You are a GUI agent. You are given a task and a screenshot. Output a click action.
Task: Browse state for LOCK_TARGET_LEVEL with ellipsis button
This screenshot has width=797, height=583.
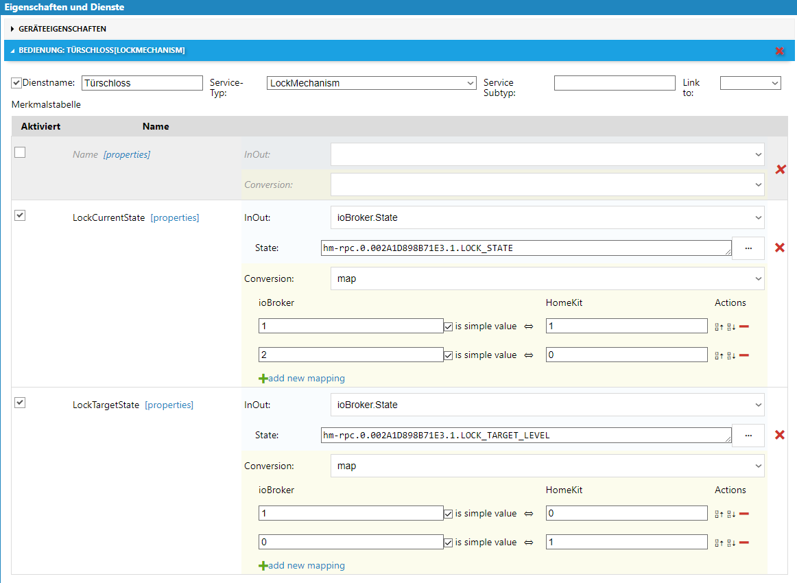click(748, 435)
